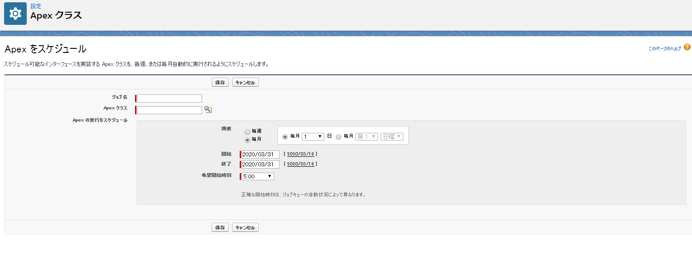The height and width of the screenshot is (263, 692).
Task: Click the top キャンセル button
Action: [x=245, y=83]
